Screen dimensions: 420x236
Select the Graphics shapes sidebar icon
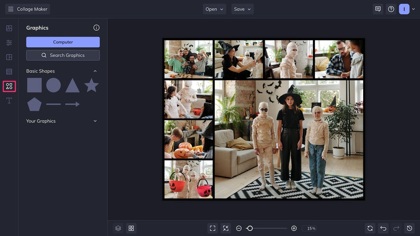tap(9, 86)
